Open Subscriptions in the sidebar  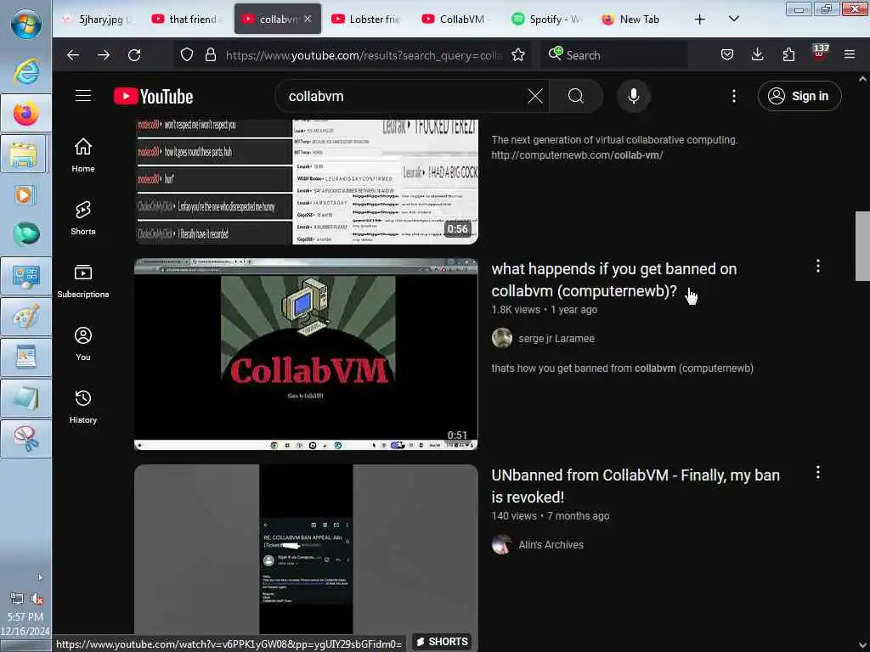(x=83, y=281)
